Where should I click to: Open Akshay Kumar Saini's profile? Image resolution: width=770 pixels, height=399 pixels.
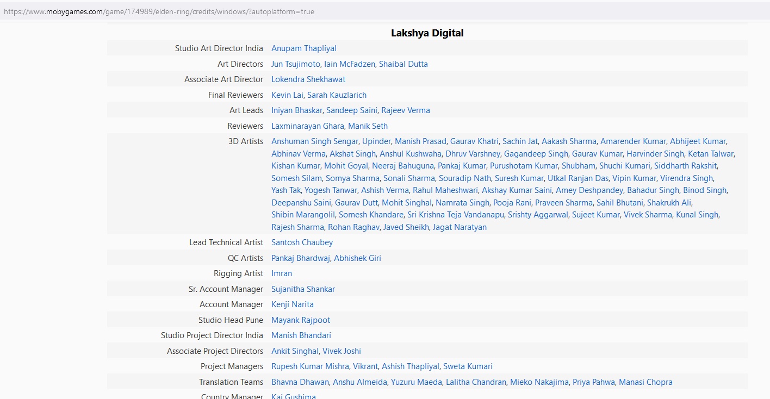click(x=517, y=190)
